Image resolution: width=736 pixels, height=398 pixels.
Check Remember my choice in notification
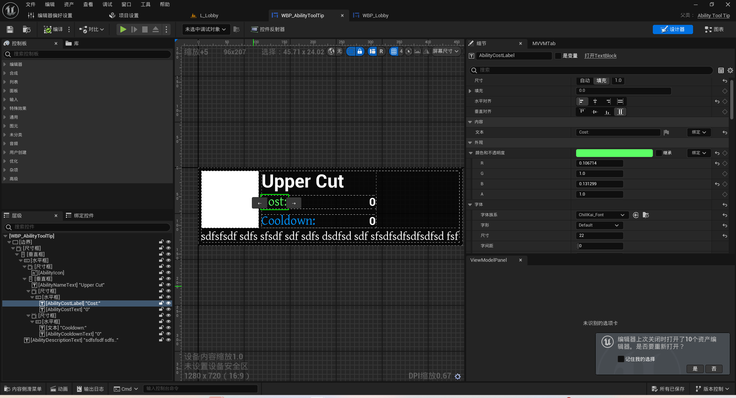point(621,359)
